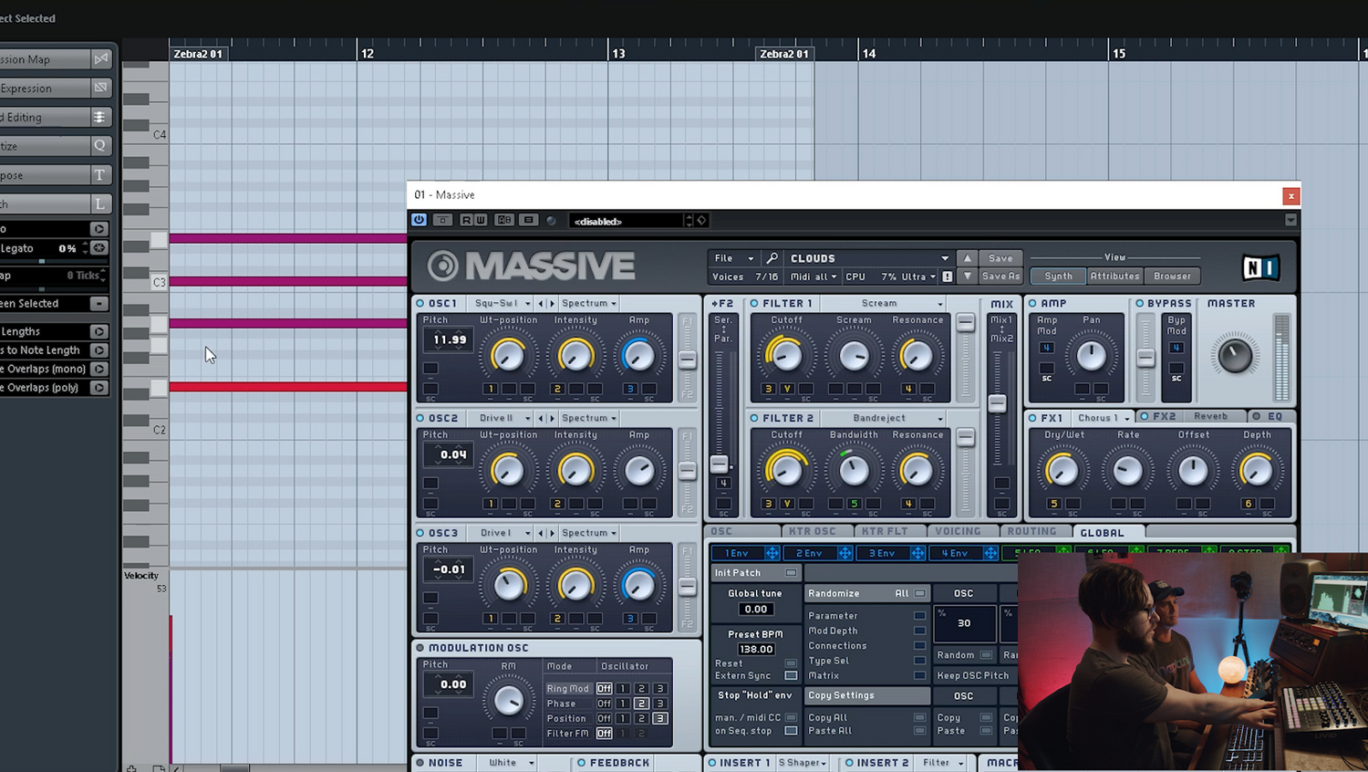The height and width of the screenshot is (772, 1368).
Task: Click Delete Overlaps (mono) apply arrow
Action: [99, 369]
